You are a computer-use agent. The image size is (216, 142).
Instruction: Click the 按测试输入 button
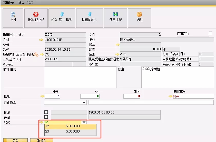pyautogui.click(x=90, y=18)
